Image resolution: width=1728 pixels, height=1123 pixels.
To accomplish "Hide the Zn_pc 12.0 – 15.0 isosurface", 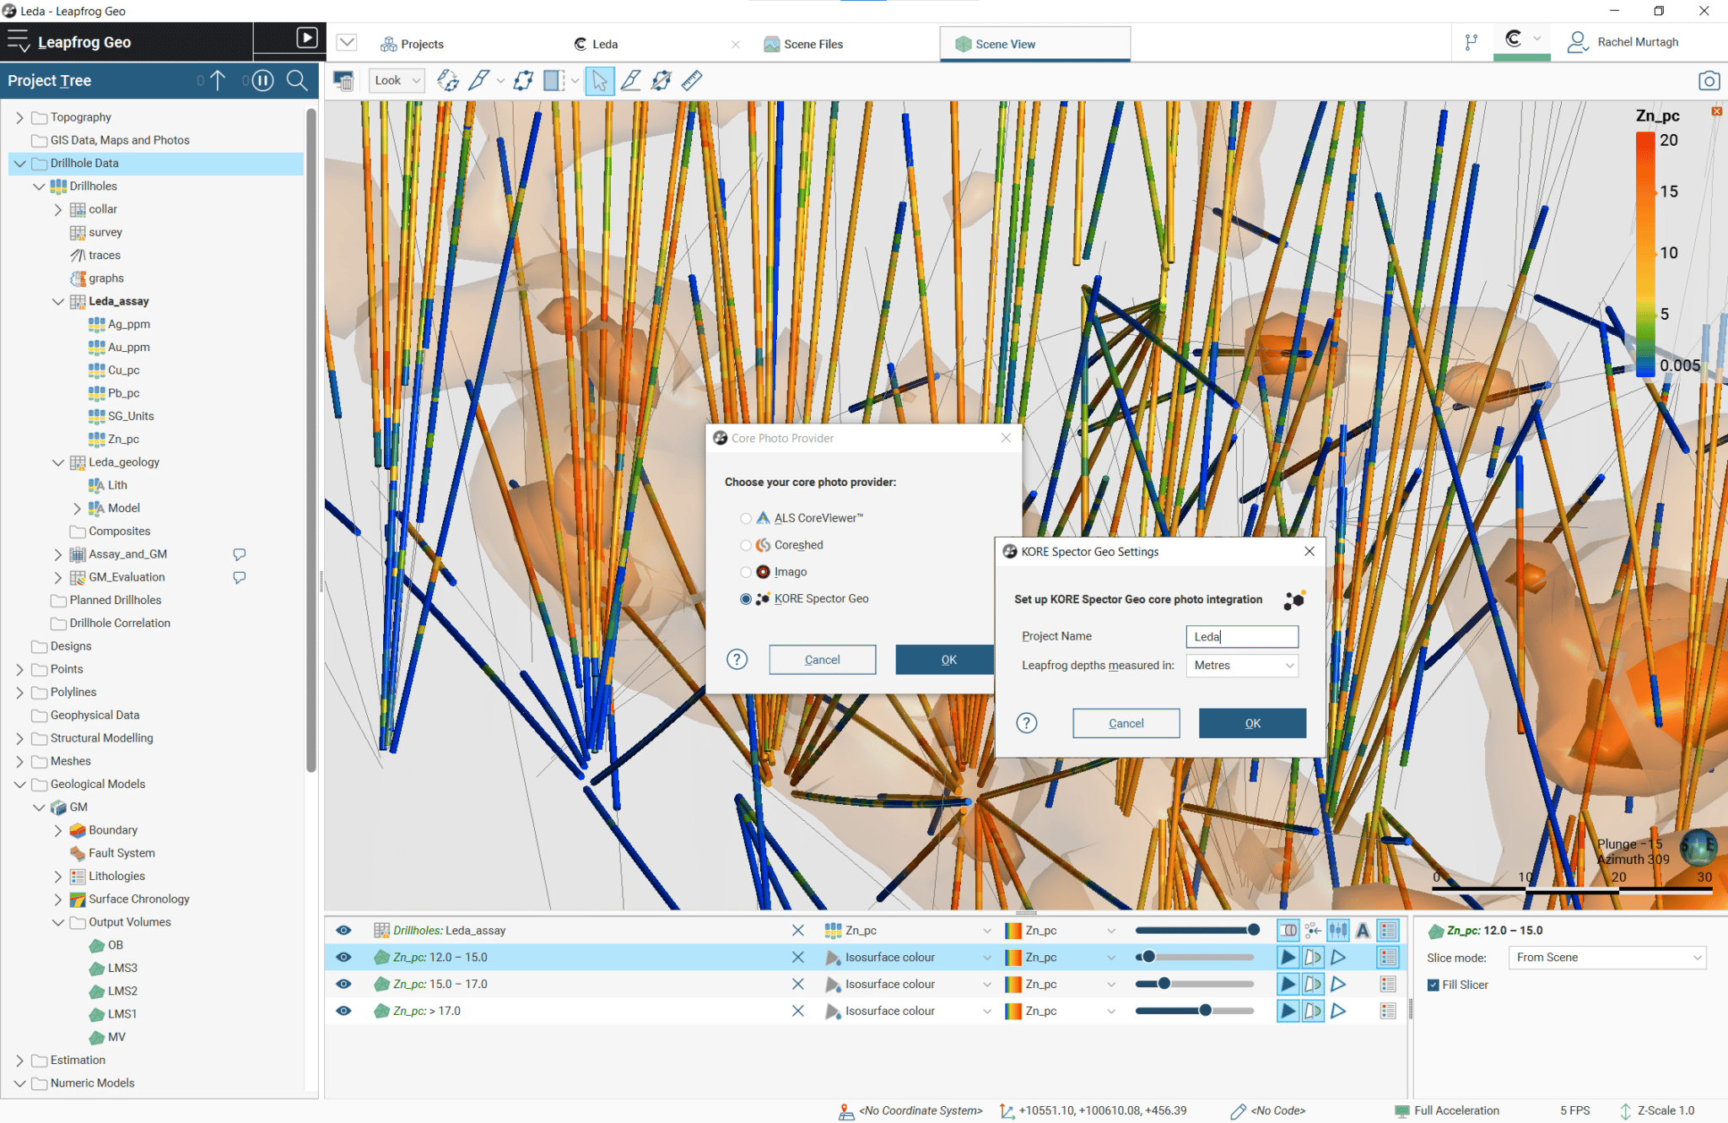I will tap(343, 957).
